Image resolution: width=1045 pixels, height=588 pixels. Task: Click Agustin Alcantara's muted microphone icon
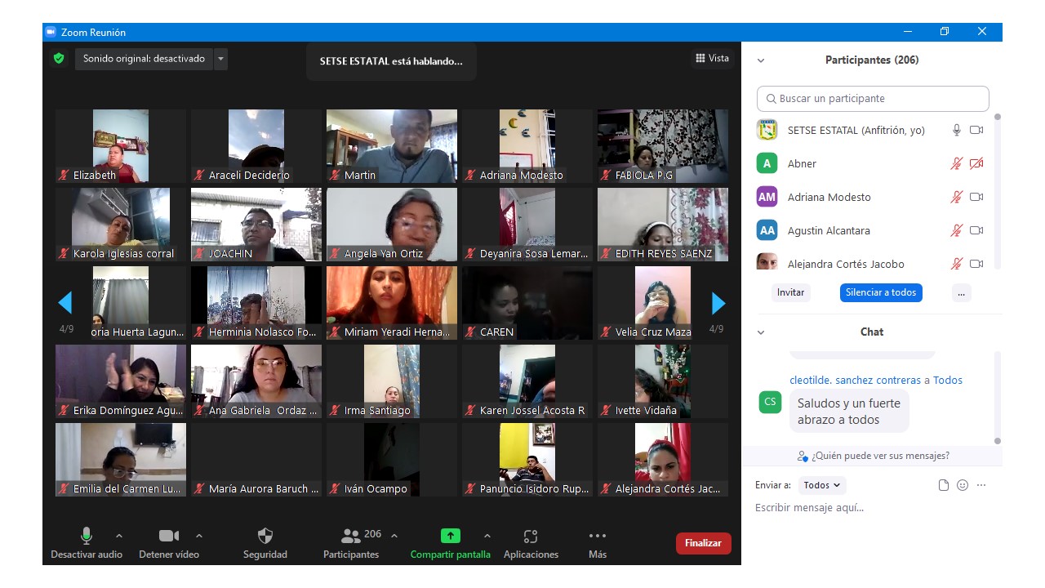point(957,230)
